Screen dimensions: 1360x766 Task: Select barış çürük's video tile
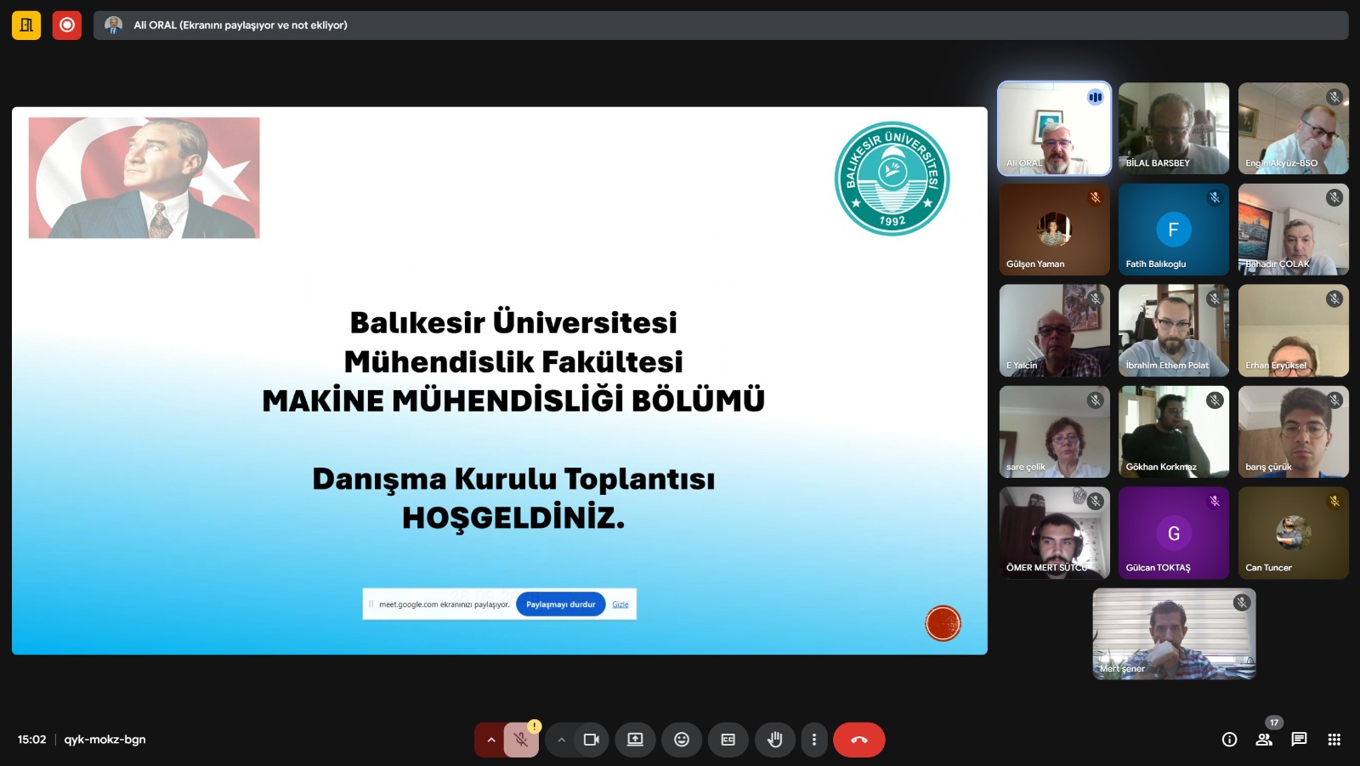click(x=1294, y=432)
